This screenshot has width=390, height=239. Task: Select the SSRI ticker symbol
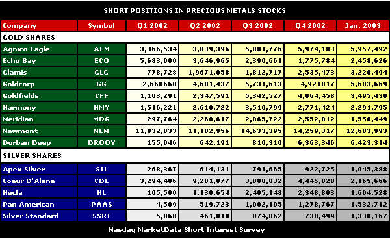[x=101, y=216]
